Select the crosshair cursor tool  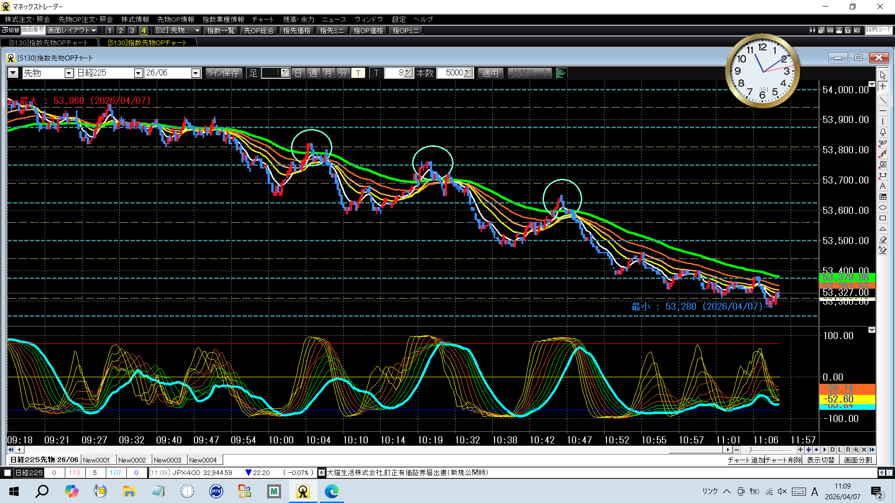point(883,87)
